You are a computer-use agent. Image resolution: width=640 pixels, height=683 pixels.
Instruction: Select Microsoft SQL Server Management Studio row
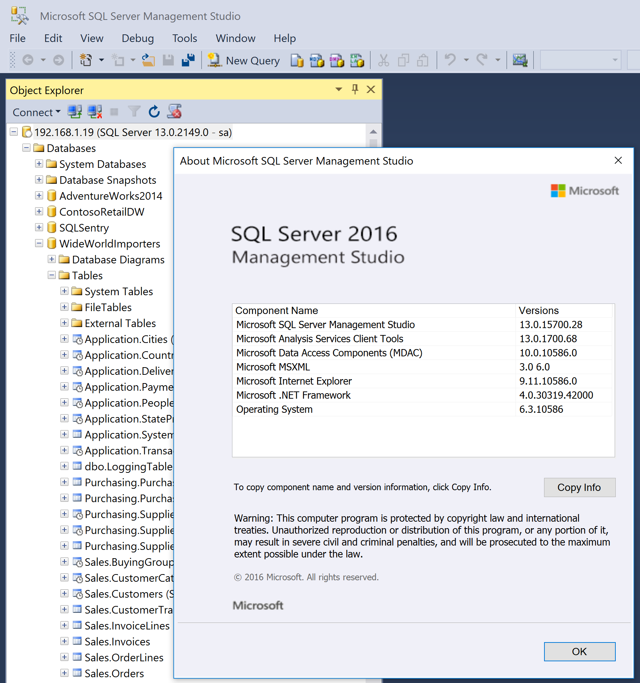point(422,324)
